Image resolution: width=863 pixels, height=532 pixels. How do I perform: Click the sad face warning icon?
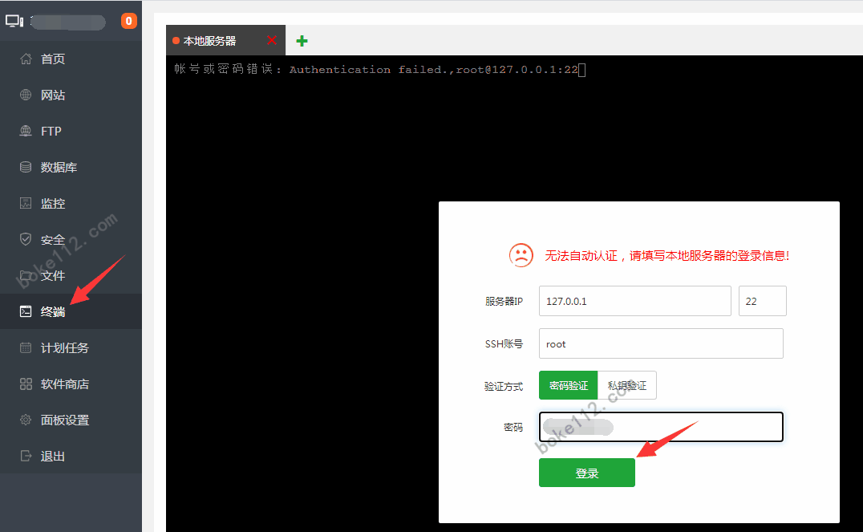tap(521, 255)
